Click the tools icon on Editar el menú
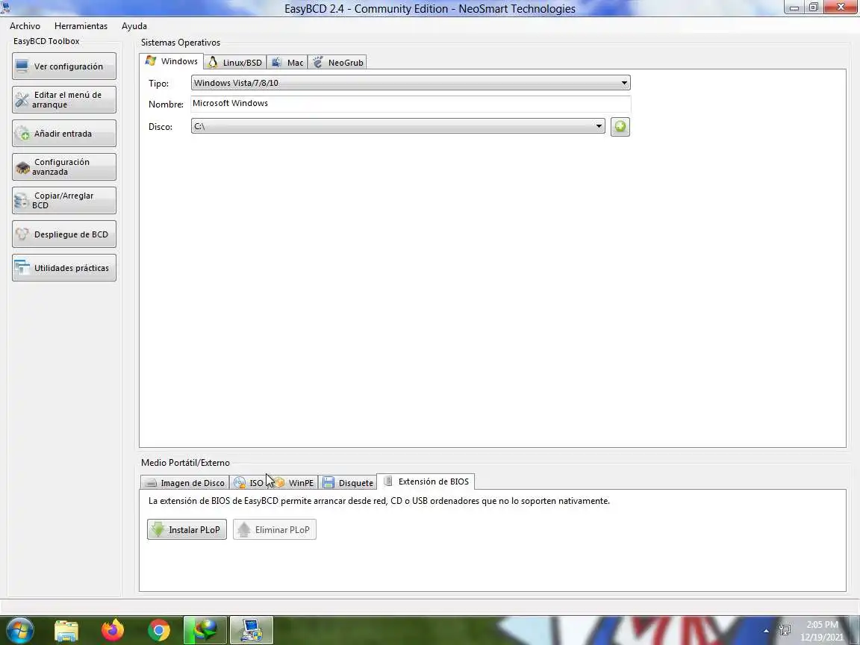 coord(22,100)
